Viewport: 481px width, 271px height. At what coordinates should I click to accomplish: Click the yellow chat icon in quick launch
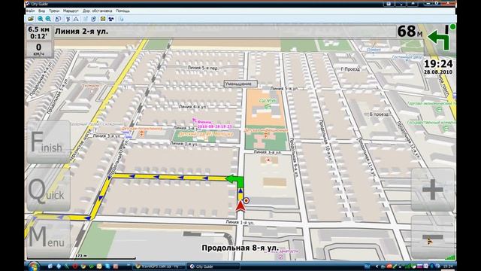[99, 266]
